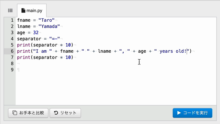
Task: Open the file list hamburger icon
Action: (10, 11)
